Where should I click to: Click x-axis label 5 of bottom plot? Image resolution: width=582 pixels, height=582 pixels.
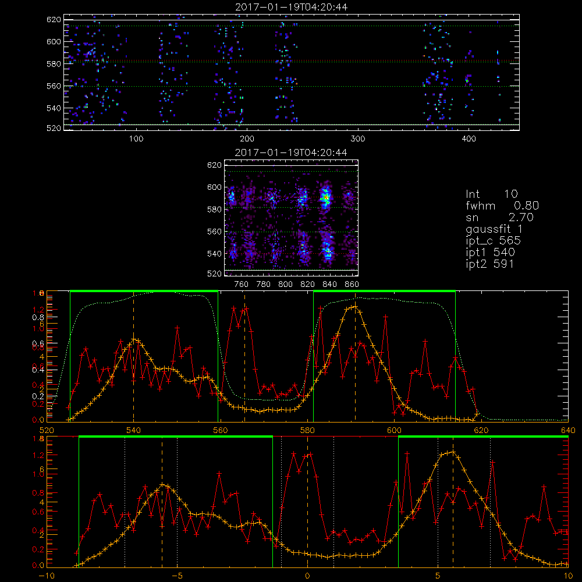click(438, 576)
